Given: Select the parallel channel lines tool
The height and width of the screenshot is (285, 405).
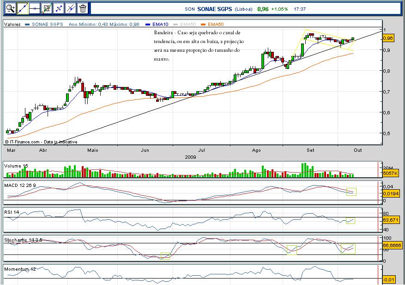Looking at the screenshot, I should [x=71, y=9].
